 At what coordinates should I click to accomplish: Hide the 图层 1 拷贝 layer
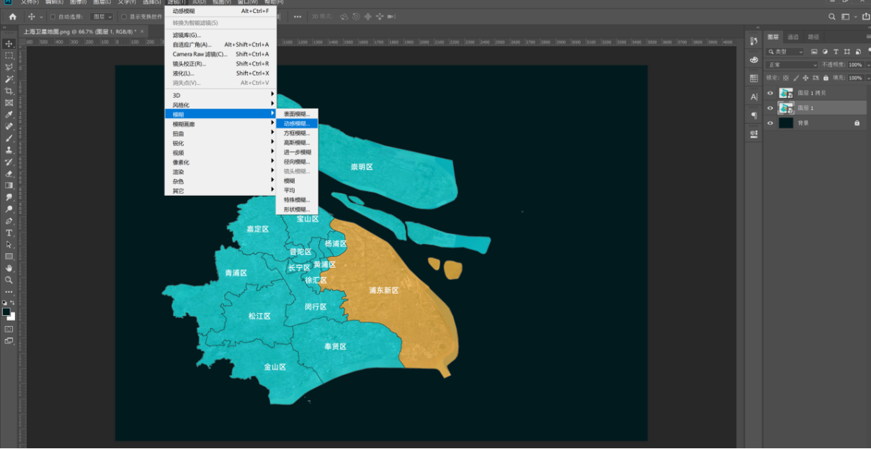(769, 94)
